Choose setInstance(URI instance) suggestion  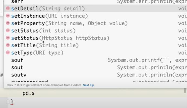[x=96, y=16]
